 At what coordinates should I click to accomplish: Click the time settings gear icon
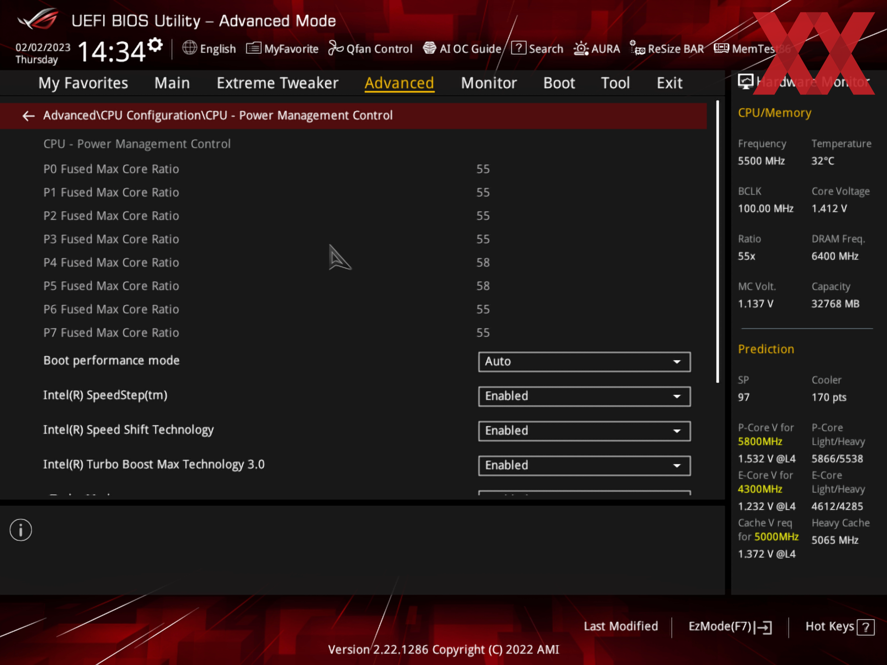click(156, 45)
